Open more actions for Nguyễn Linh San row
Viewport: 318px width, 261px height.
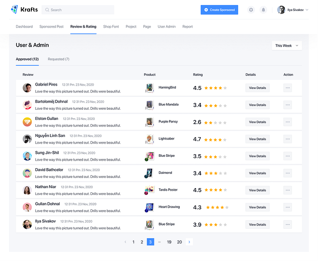coord(288,139)
